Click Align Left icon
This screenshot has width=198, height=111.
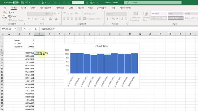64,18
